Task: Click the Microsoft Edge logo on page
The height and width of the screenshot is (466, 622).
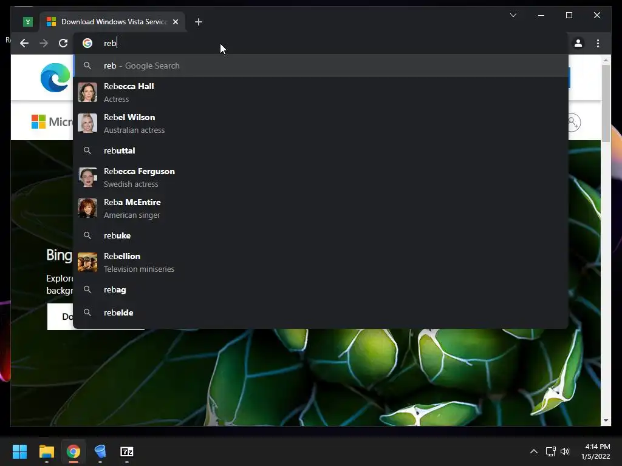Action: pyautogui.click(x=56, y=78)
